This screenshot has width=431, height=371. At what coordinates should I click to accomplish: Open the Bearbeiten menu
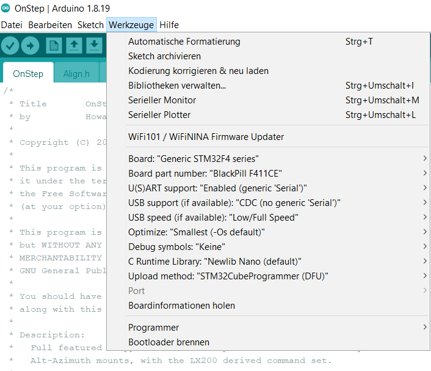point(50,25)
